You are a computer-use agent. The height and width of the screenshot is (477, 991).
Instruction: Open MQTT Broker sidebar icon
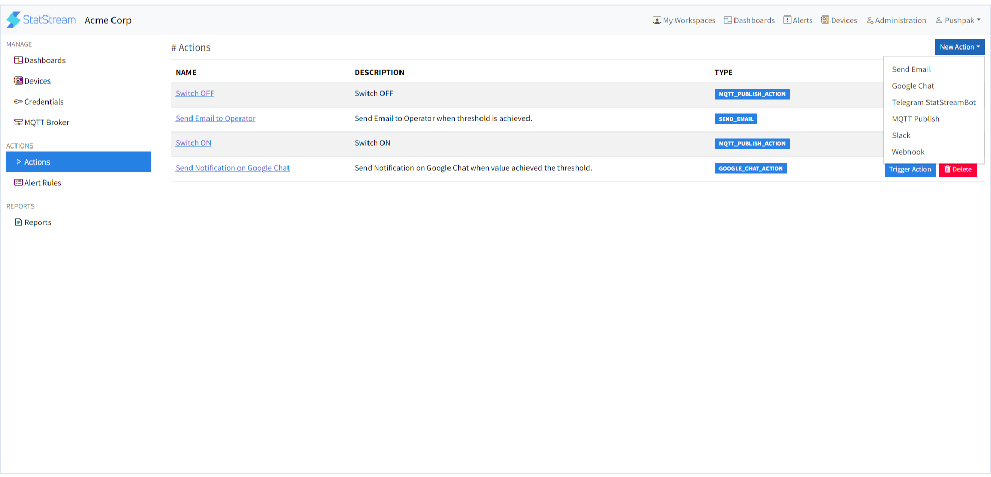pyautogui.click(x=19, y=122)
